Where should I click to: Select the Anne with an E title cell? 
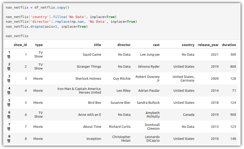pyautogui.click(x=90, y=114)
